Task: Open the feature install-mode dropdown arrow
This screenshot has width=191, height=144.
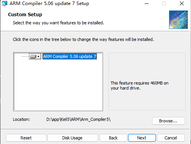Action: 39,56
